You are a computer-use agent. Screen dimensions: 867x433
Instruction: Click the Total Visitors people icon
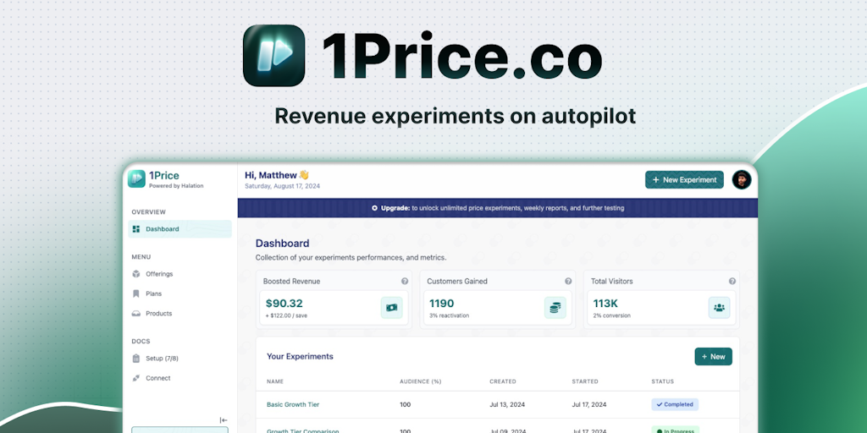[719, 308]
